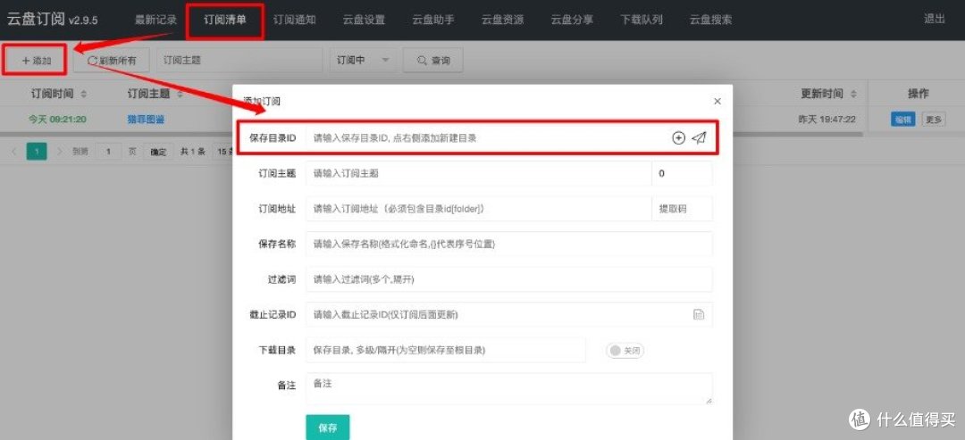Sort by 订阅主题 column arrows
Screen dimensions: 965x440
(x=180, y=94)
